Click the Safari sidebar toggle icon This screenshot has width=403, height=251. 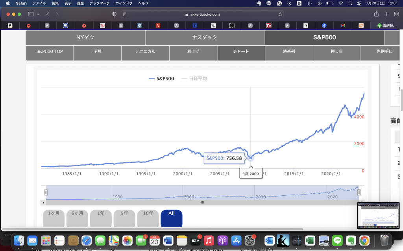(x=31, y=14)
